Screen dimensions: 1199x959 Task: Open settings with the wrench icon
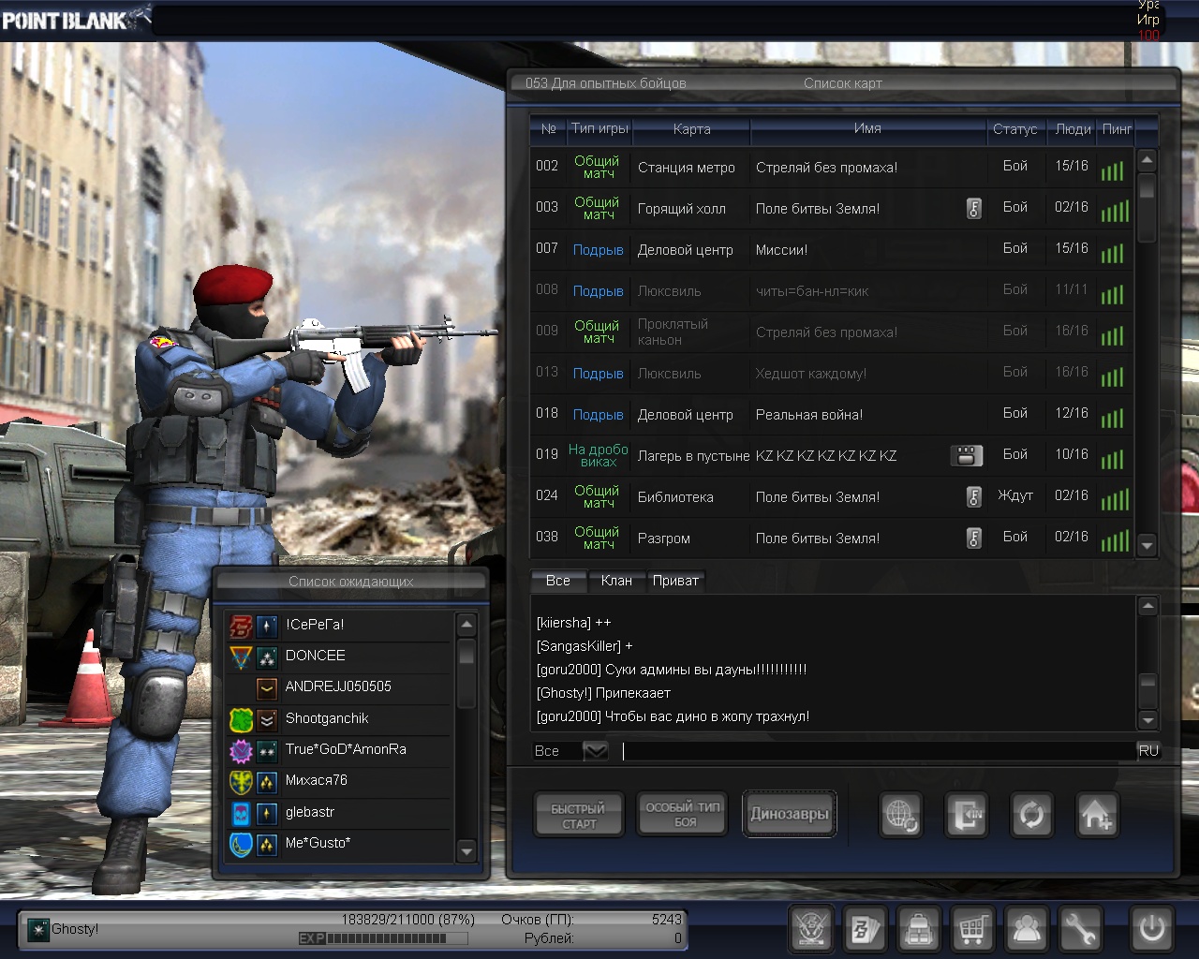(x=1080, y=929)
